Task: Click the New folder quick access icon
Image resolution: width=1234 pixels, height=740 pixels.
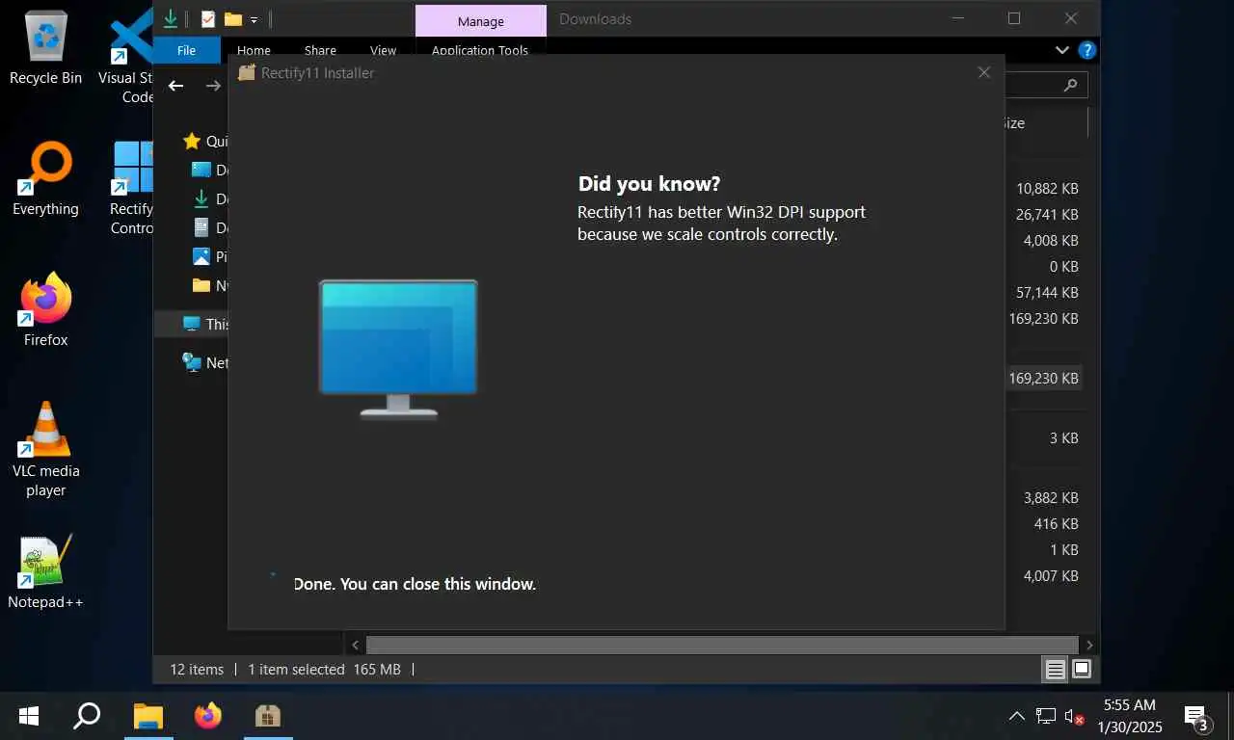Action: 232,18
